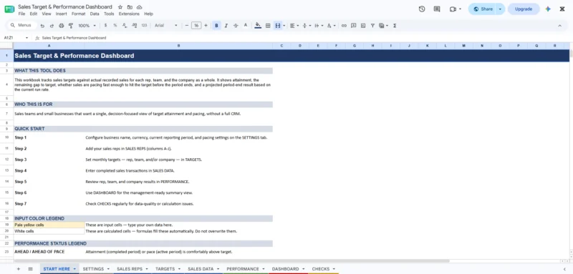
Task: Start a Meet video call
Action: (x=453, y=9)
